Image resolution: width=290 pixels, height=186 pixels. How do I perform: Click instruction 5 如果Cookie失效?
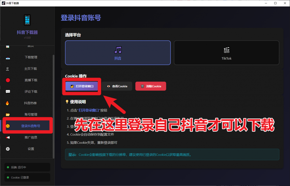pyautogui.click(x=92, y=143)
